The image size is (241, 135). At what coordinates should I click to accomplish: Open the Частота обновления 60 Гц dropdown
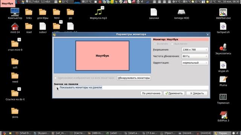point(195,56)
